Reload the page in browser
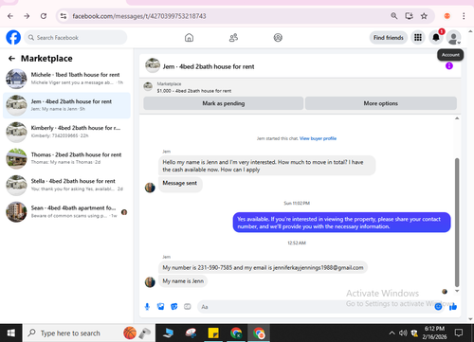 (44, 16)
